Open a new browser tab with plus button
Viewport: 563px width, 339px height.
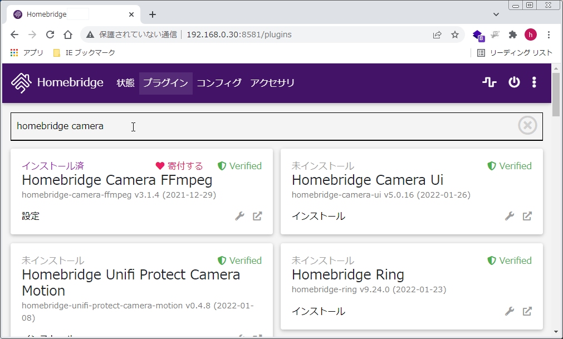pos(153,14)
